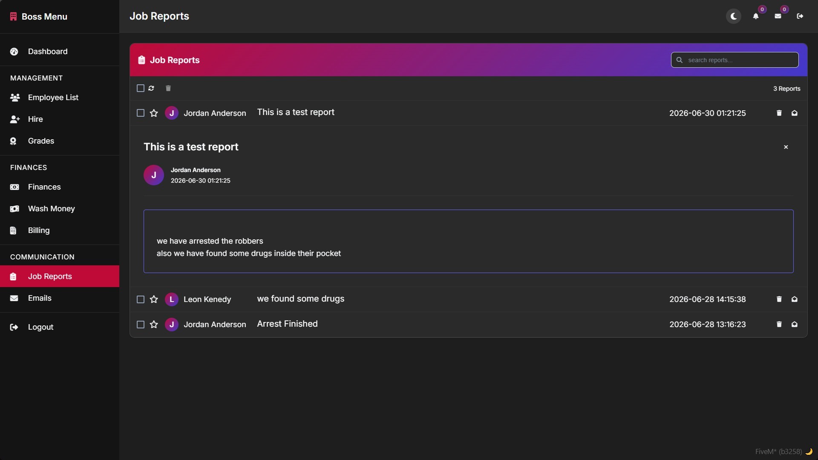Screen dimensions: 818x460
Task: Star the 'Arrest Finished' report
Action: pos(154,325)
